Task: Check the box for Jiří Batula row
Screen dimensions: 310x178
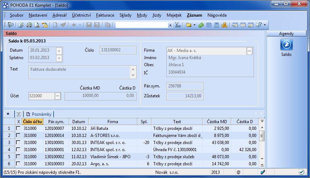Action: tap(18, 128)
